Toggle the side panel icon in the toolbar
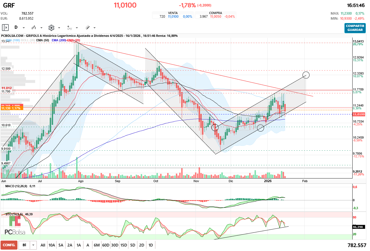 pos(5,28)
